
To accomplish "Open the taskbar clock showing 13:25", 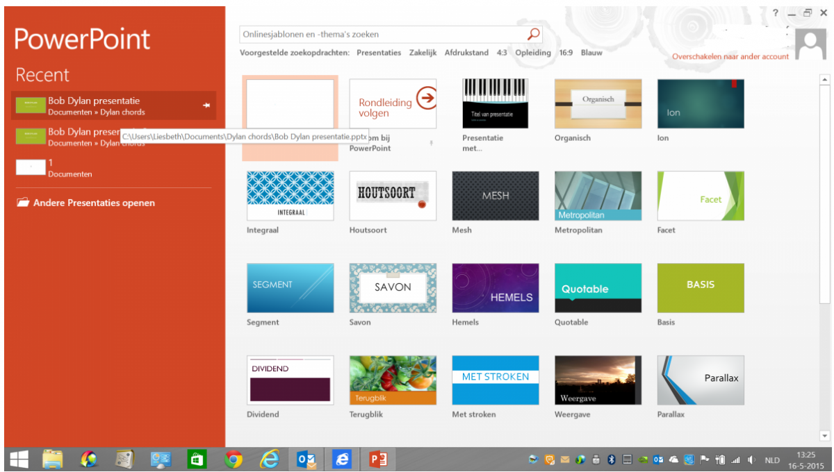I will coord(806,460).
